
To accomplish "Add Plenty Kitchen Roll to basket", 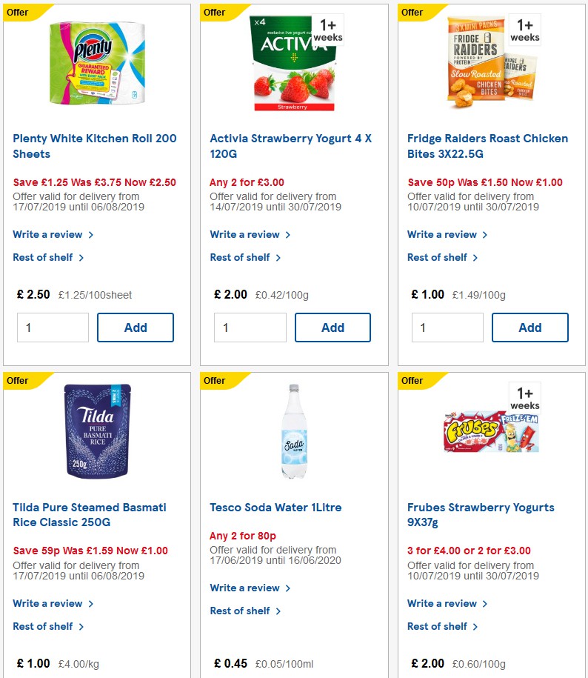I will [135, 327].
